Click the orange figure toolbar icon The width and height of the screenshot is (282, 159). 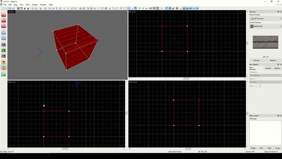[x=177, y=8]
